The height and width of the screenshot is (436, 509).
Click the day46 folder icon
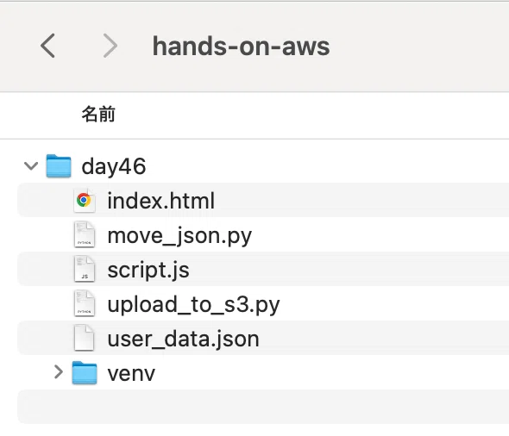(59, 166)
